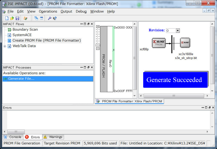This screenshot has height=149, width=217.
Task: Maximize the Errors panel
Action: [206, 107]
